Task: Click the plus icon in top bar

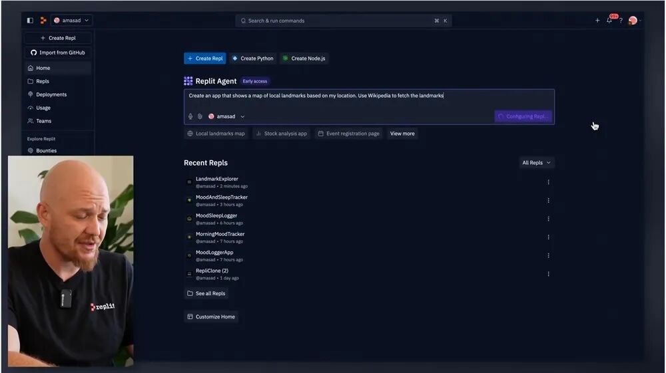Action: click(597, 21)
